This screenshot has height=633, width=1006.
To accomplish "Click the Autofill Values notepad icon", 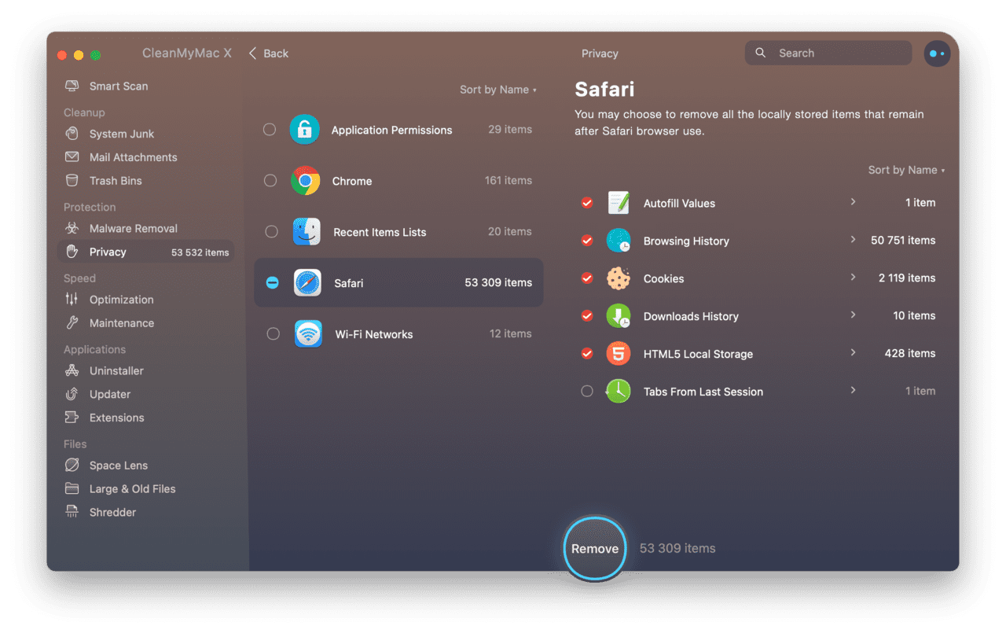I will [x=619, y=203].
